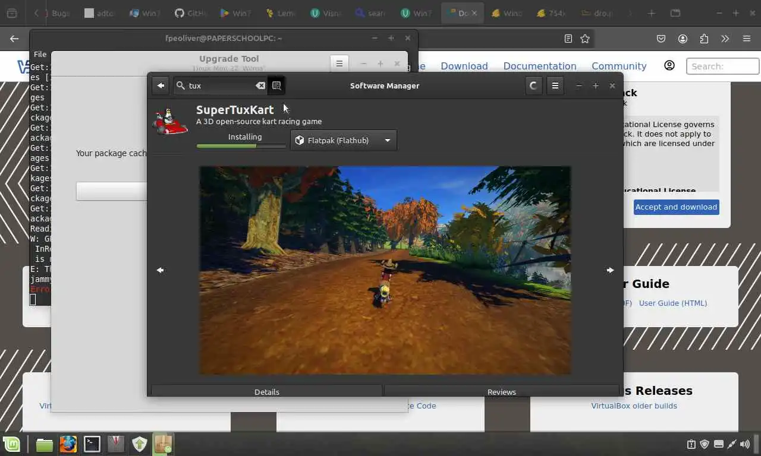Focus the VirtualBox site Search box
The image size is (761, 456).
click(x=722, y=66)
